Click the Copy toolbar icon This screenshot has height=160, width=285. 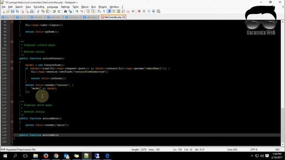(x=43, y=11)
